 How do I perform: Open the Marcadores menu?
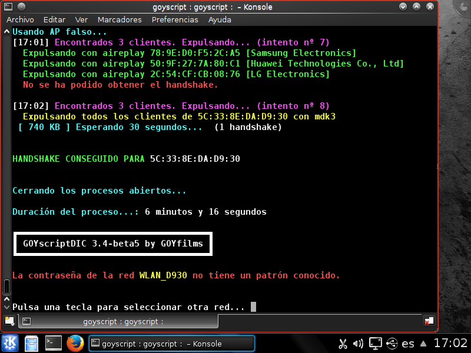click(120, 19)
